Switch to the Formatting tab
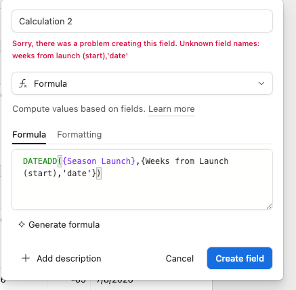Screen dimensions: 296x290 coord(79,135)
